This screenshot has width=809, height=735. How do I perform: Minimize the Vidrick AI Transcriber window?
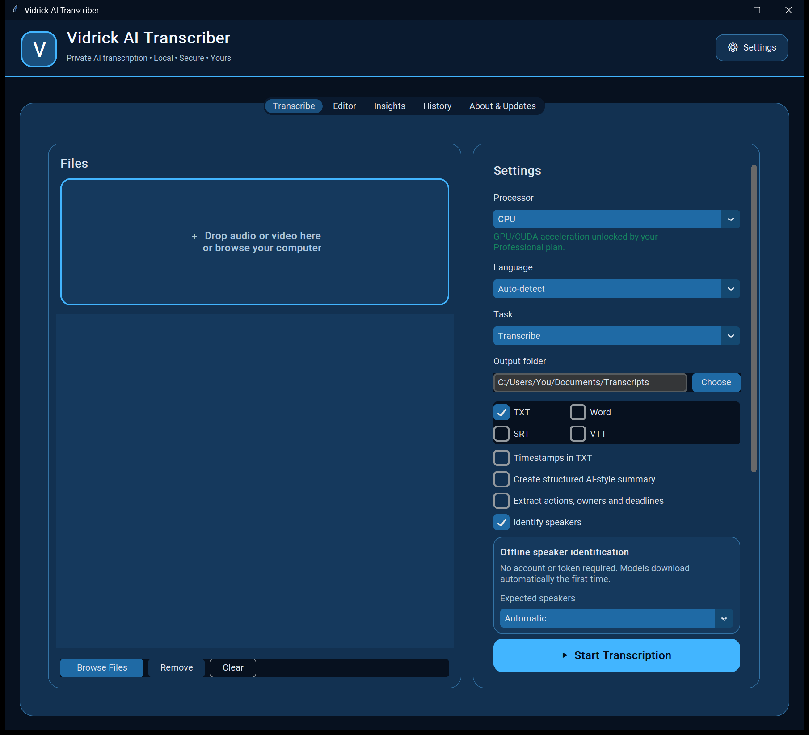pyautogui.click(x=726, y=10)
